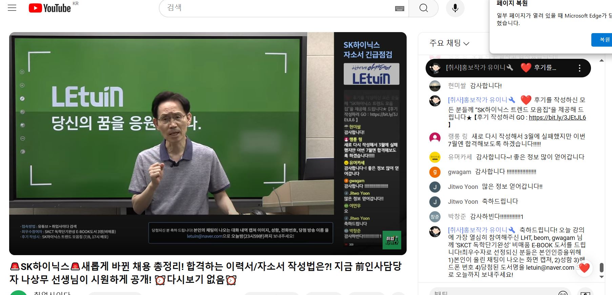The width and height of the screenshot is (612, 295).
Task: Open the YouTube guide hamburger menu
Action: [12, 8]
